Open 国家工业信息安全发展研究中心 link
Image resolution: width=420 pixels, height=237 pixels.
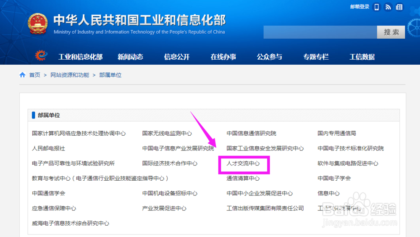coord(265,148)
